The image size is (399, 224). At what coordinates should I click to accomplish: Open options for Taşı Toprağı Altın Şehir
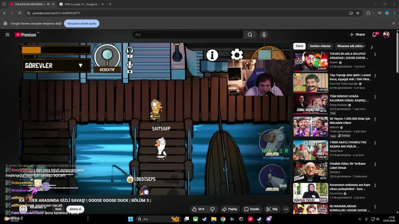[375, 76]
